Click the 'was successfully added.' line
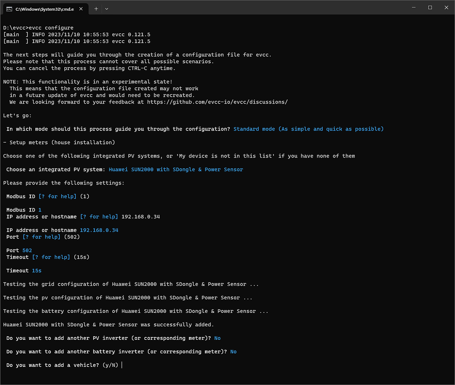Screen dimensions: 455x385 109,325
